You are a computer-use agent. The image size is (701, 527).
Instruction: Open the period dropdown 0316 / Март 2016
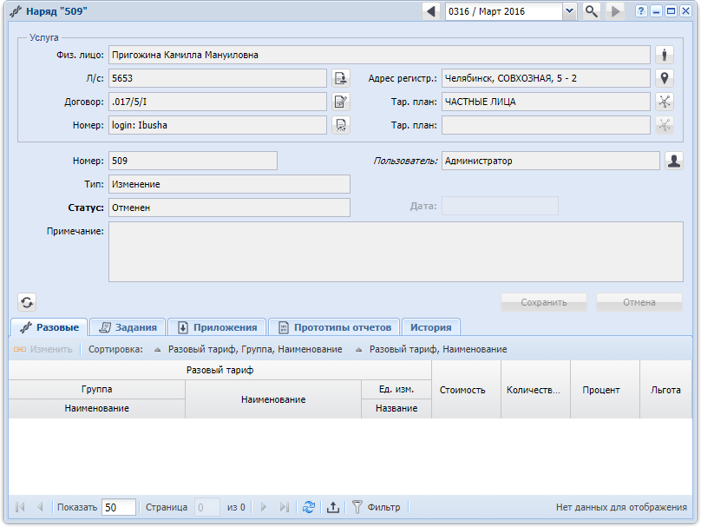tap(569, 11)
